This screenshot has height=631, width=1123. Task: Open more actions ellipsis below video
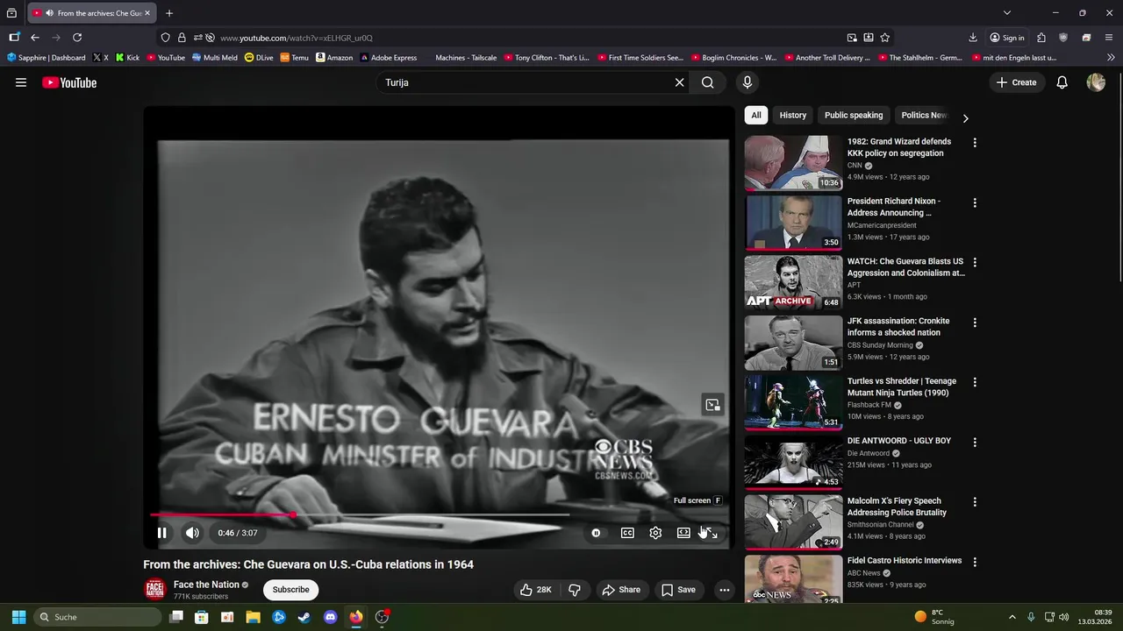(x=725, y=590)
